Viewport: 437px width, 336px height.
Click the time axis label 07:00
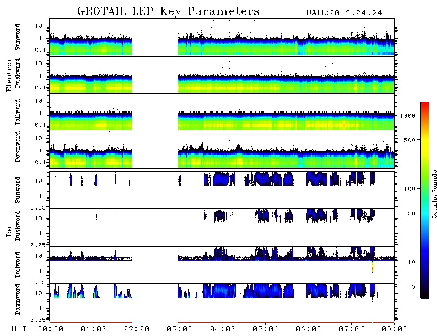[x=352, y=330]
